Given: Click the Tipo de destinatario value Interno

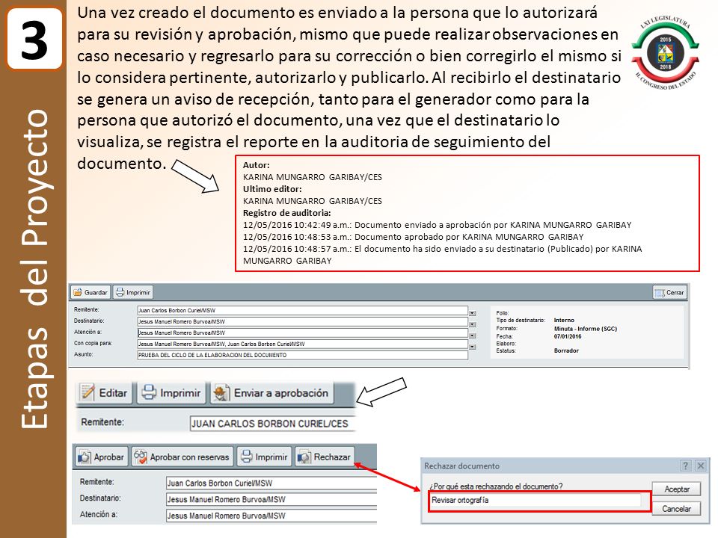Looking at the screenshot, I should tap(564, 321).
